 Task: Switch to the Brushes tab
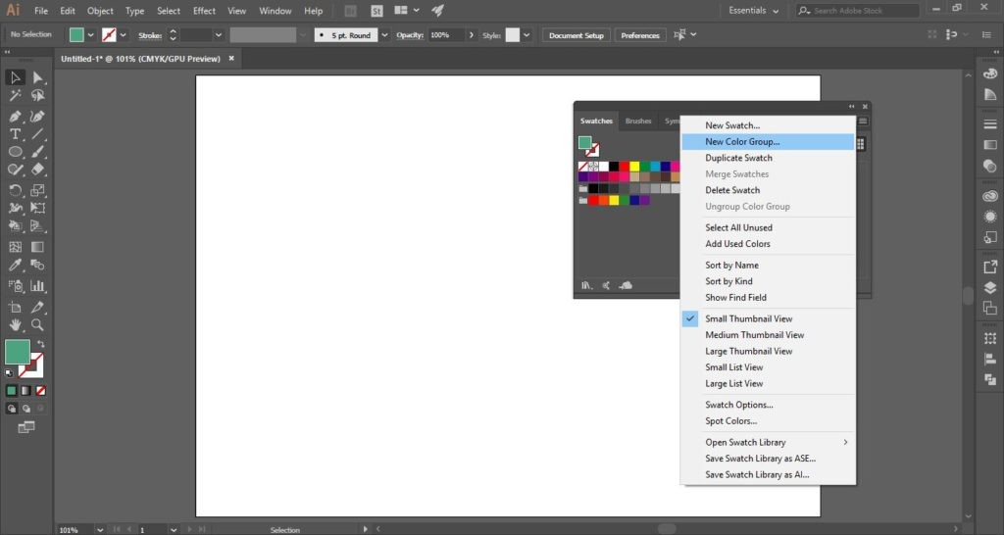coord(638,121)
